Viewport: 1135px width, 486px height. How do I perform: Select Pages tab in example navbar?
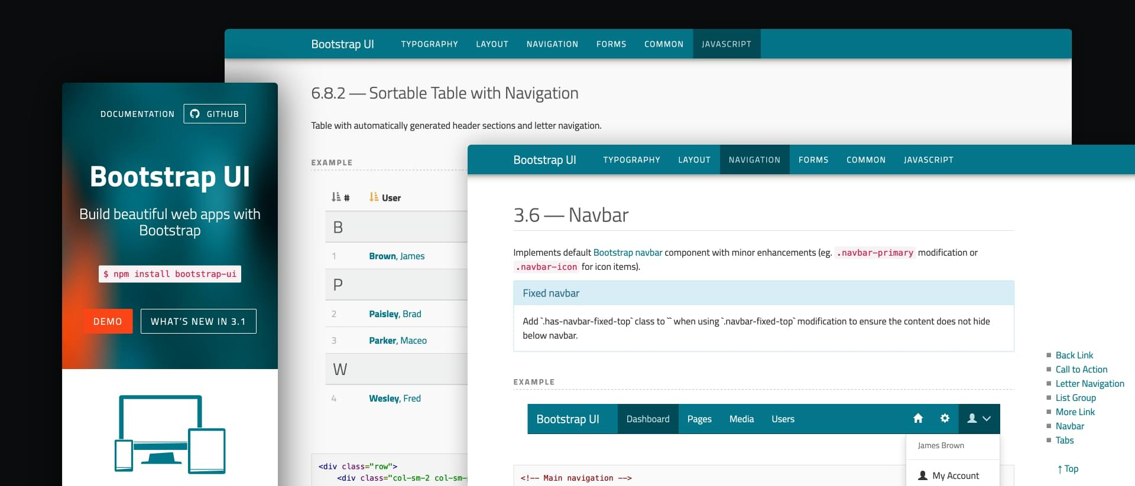pyautogui.click(x=699, y=419)
